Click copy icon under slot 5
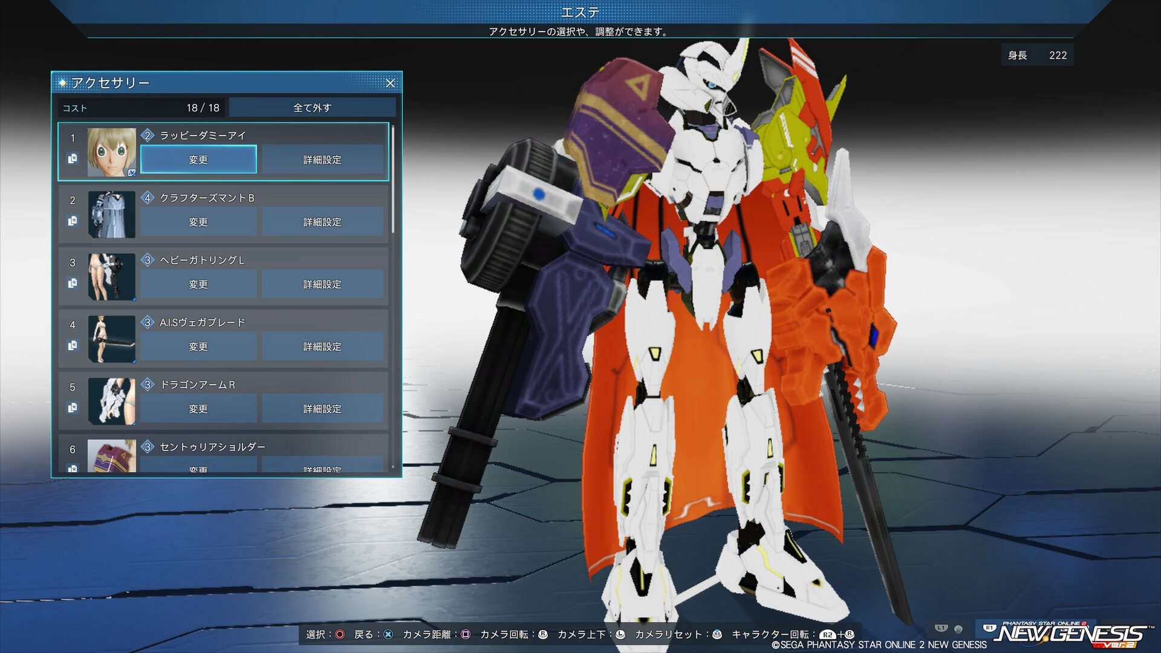1161x653 pixels. (x=73, y=408)
